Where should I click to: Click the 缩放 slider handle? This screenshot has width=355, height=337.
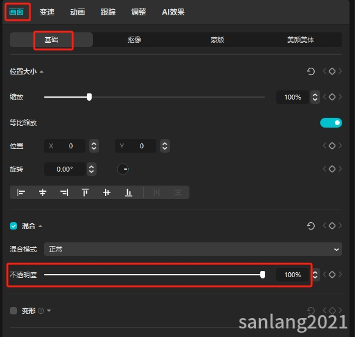(89, 97)
